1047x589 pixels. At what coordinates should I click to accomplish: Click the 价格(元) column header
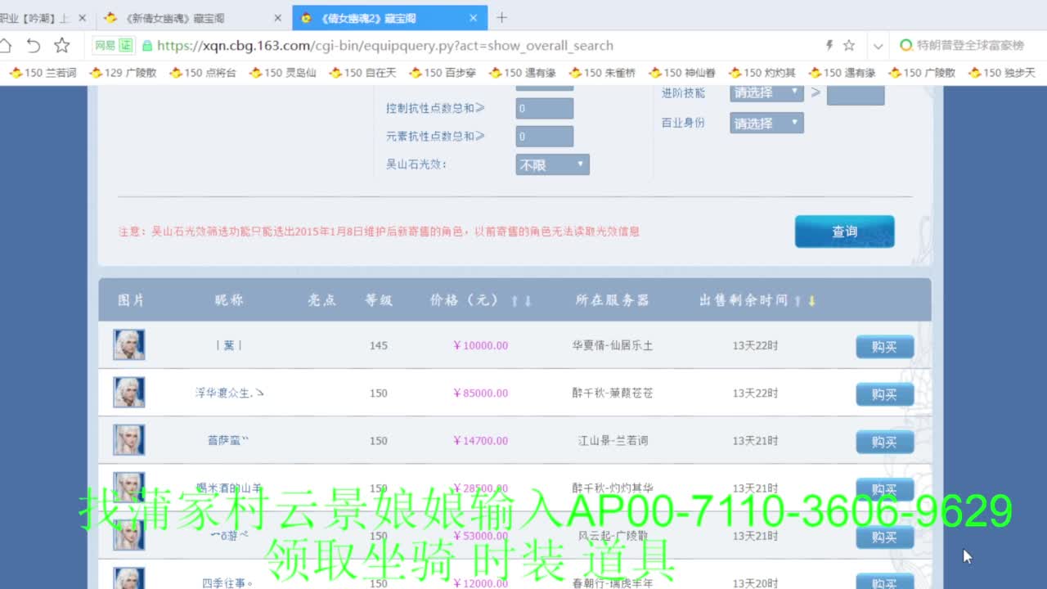[x=465, y=300]
